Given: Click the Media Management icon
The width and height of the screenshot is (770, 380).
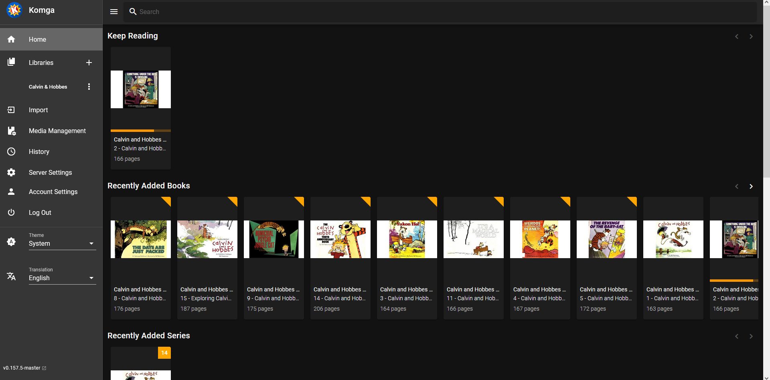Looking at the screenshot, I should [12, 131].
